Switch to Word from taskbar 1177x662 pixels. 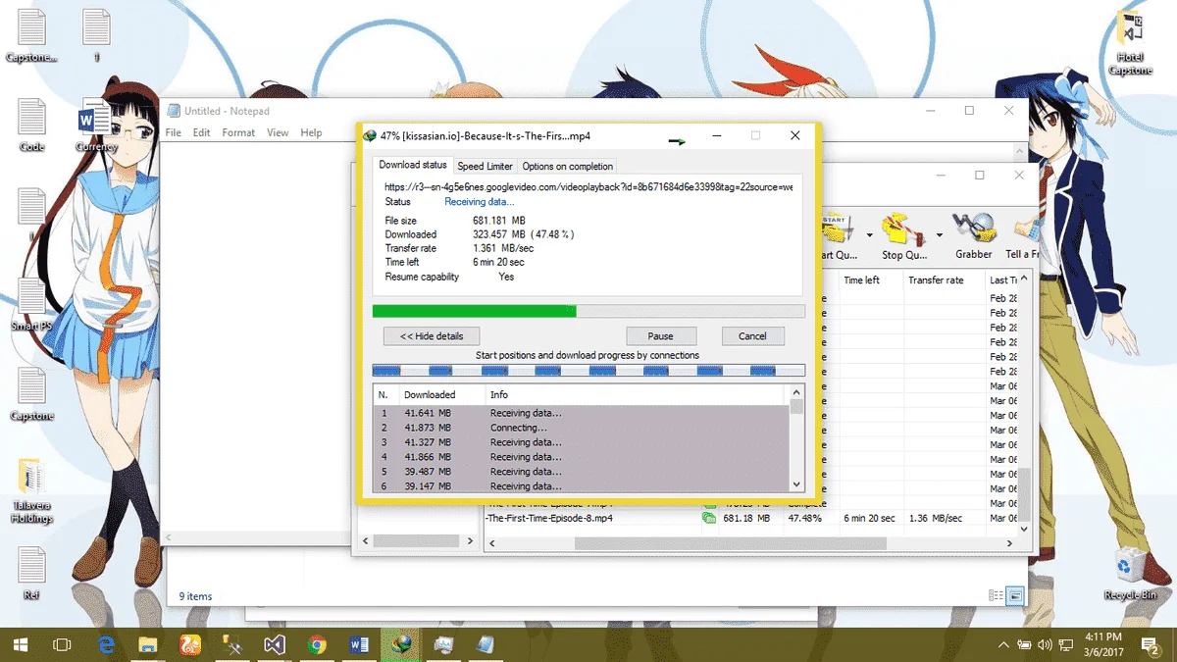point(358,644)
